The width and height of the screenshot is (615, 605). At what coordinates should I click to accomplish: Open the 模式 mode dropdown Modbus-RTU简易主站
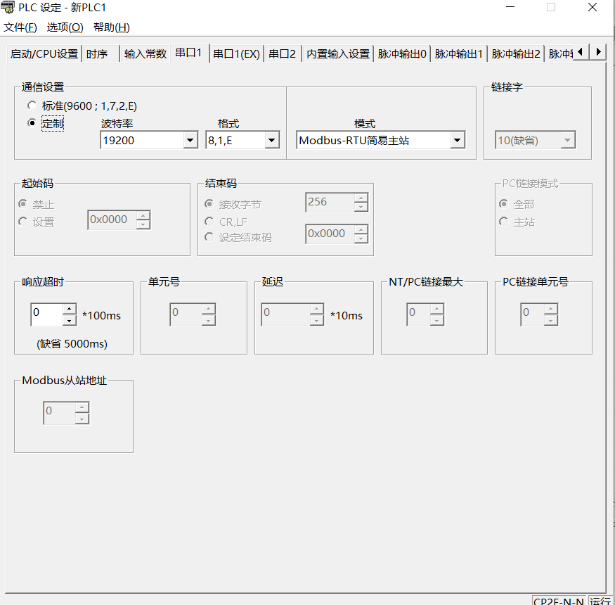pos(457,141)
